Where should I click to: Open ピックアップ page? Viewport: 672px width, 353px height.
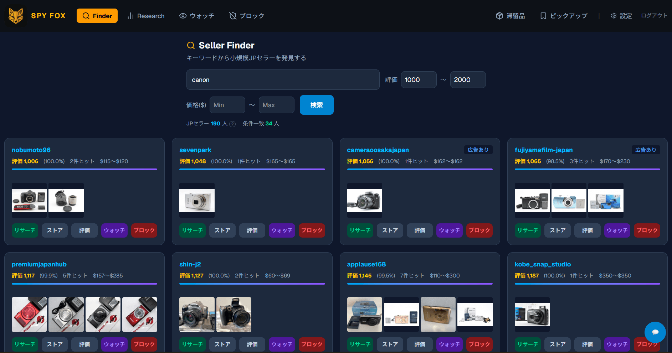click(564, 16)
